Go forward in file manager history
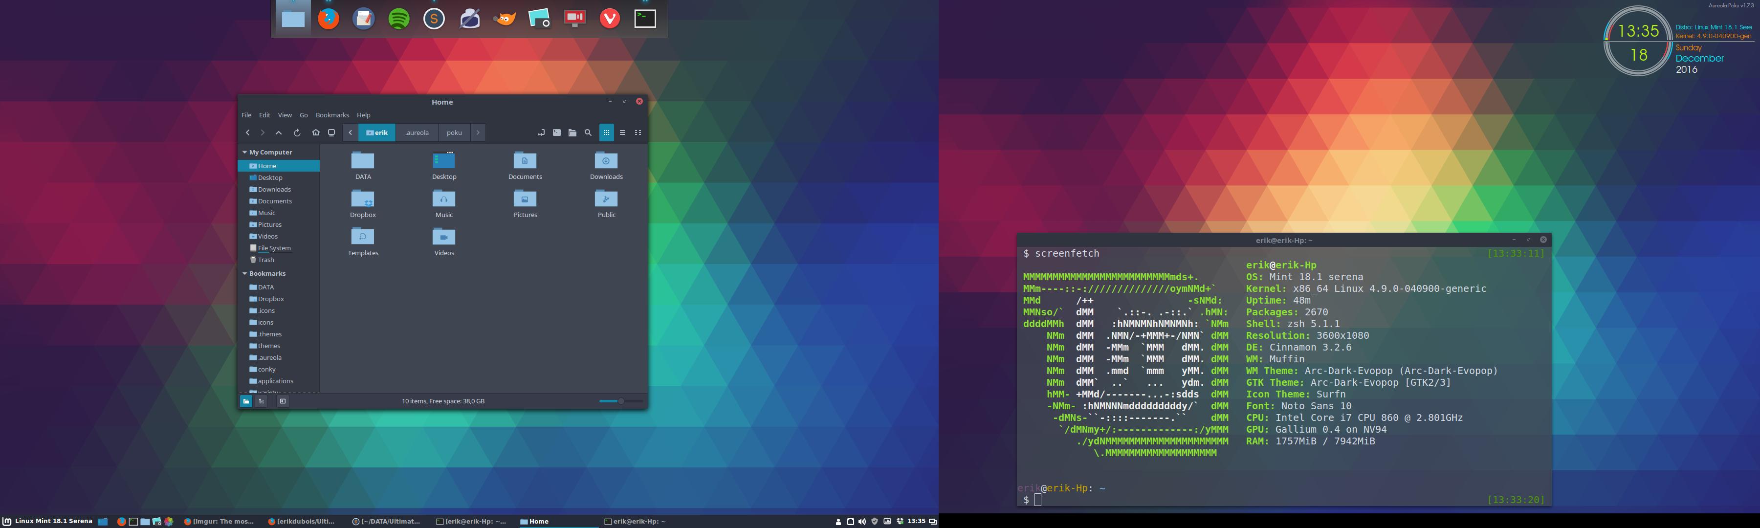This screenshot has height=528, width=1760. (263, 132)
